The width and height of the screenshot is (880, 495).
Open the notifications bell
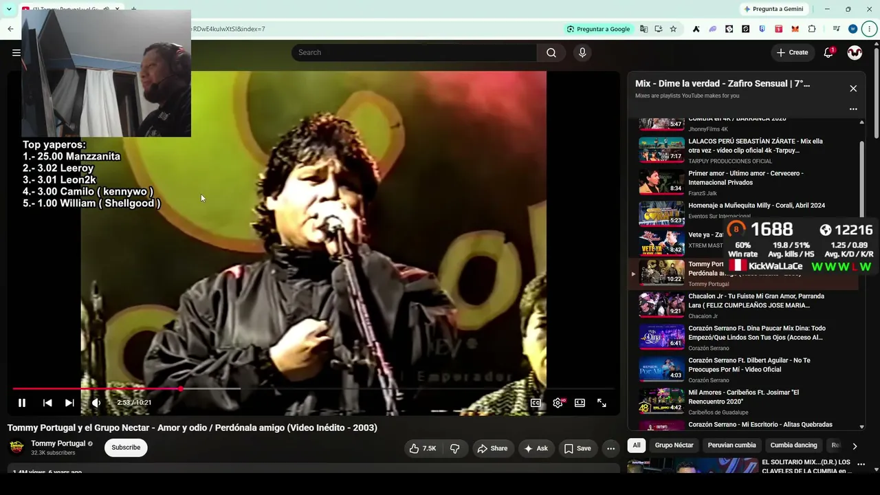tap(828, 52)
